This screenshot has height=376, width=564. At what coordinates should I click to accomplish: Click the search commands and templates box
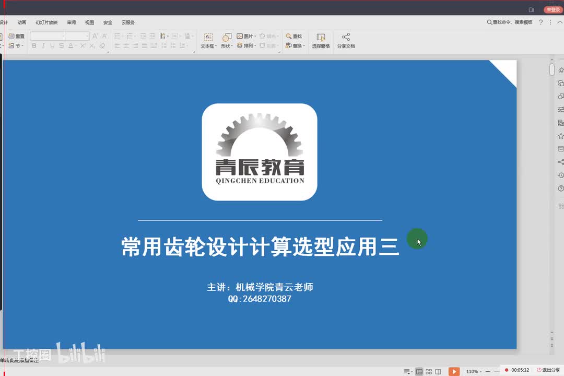click(510, 22)
